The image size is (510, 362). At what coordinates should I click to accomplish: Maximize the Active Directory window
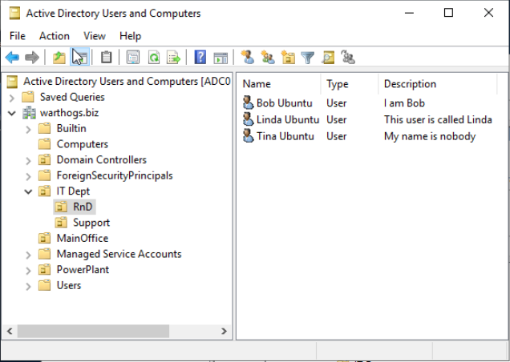pos(448,13)
